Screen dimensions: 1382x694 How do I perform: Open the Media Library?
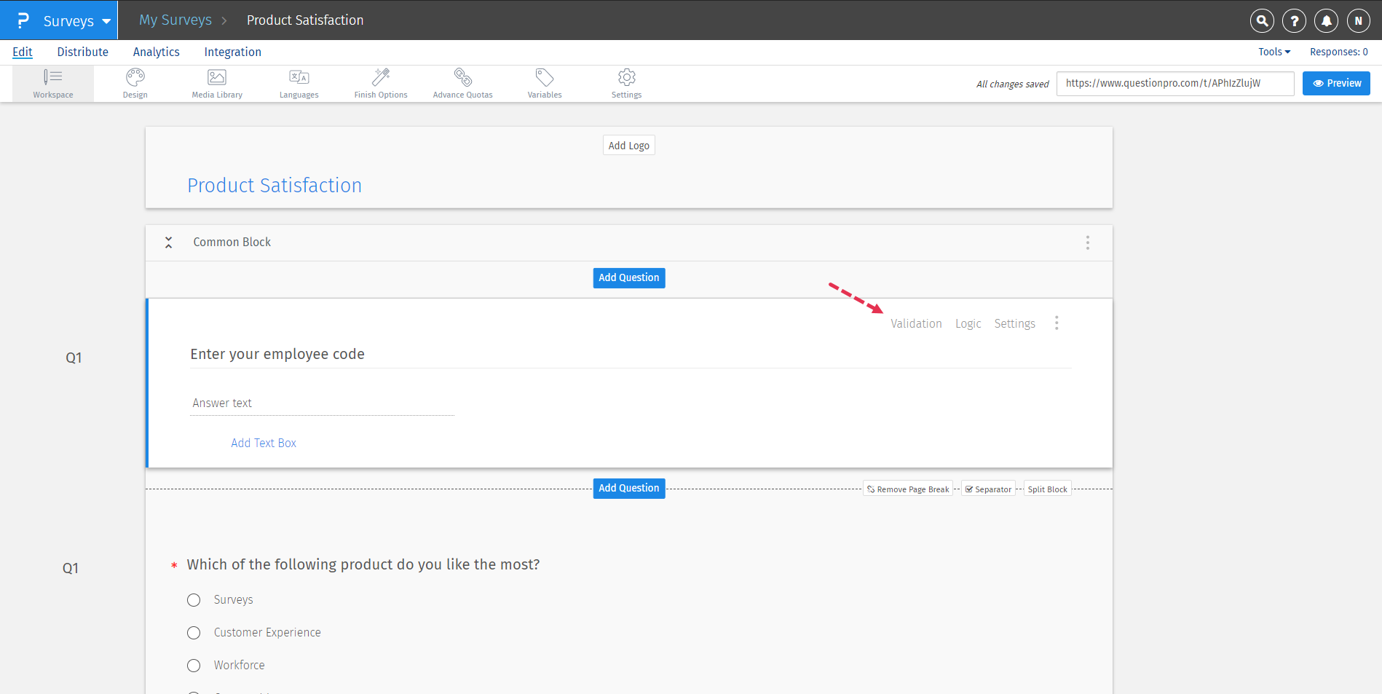click(x=216, y=82)
